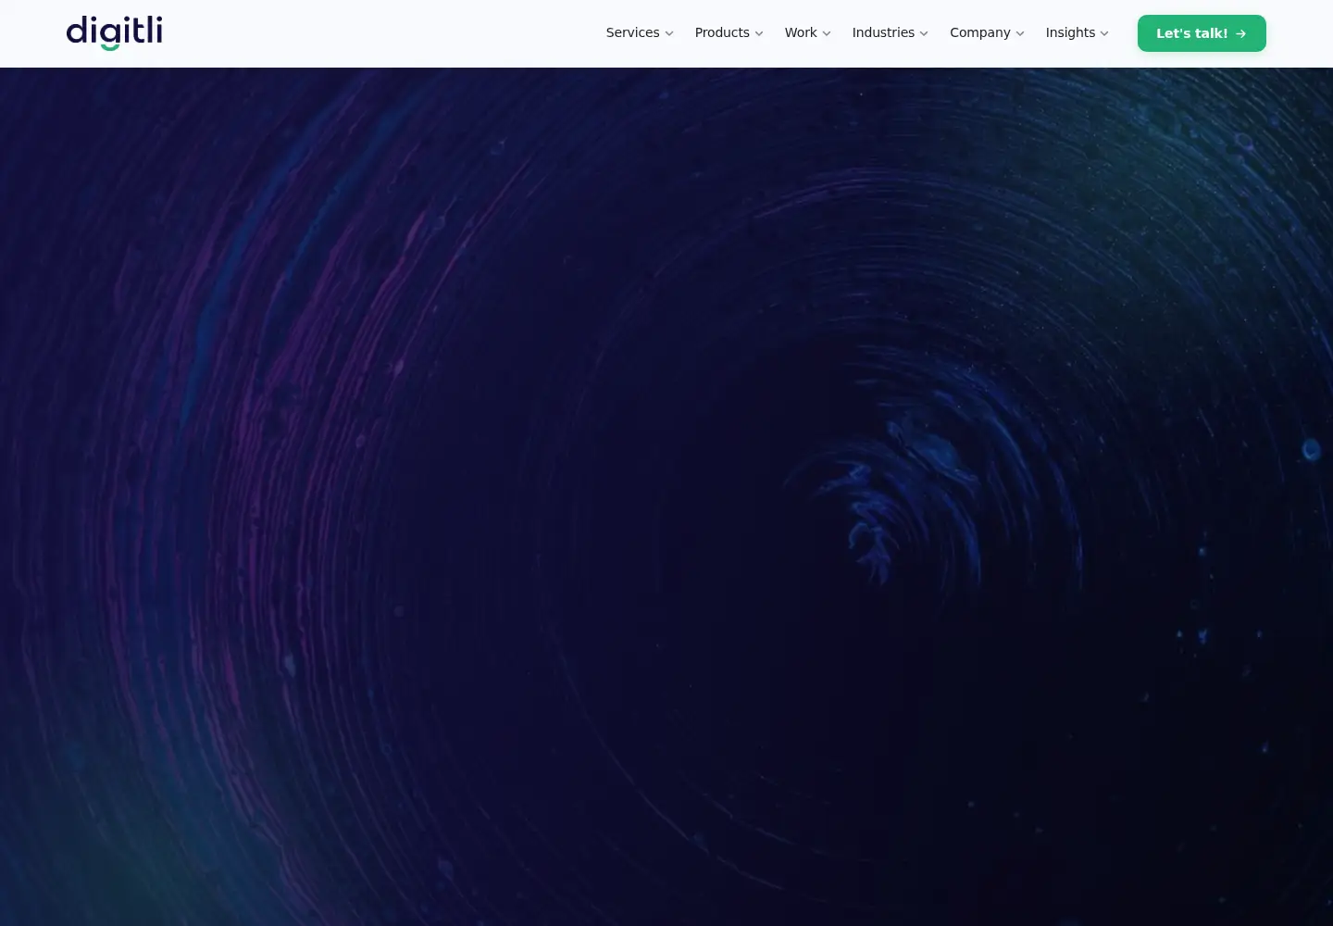Viewport: 1333px width, 926px height.
Task: Open the Products menu
Action: (729, 32)
